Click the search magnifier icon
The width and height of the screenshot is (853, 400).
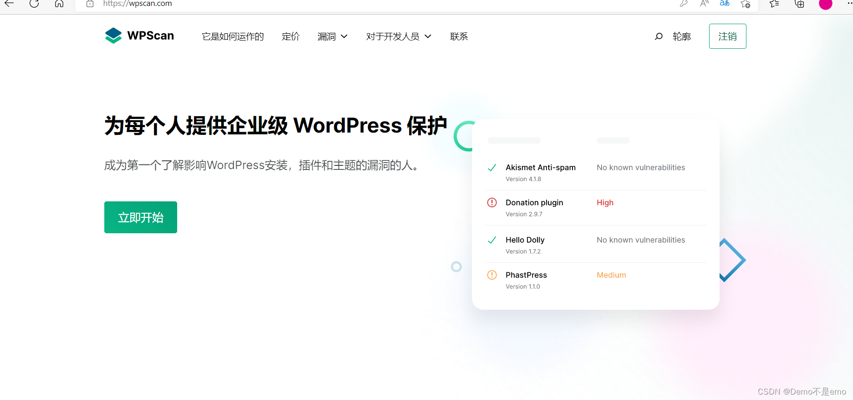point(659,36)
